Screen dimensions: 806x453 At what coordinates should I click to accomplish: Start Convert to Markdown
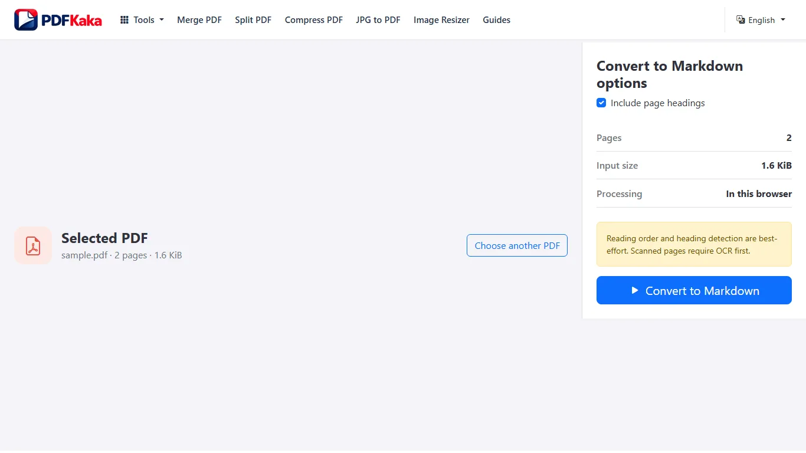click(694, 290)
